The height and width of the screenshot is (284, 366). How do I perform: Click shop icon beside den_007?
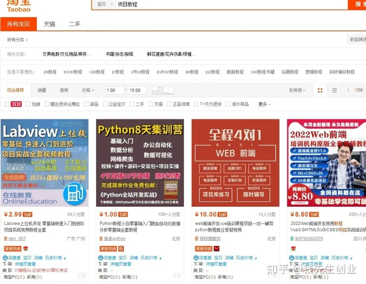[6, 239]
